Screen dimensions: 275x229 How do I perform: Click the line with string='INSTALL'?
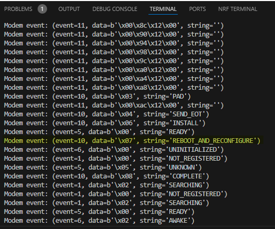(x=105, y=123)
